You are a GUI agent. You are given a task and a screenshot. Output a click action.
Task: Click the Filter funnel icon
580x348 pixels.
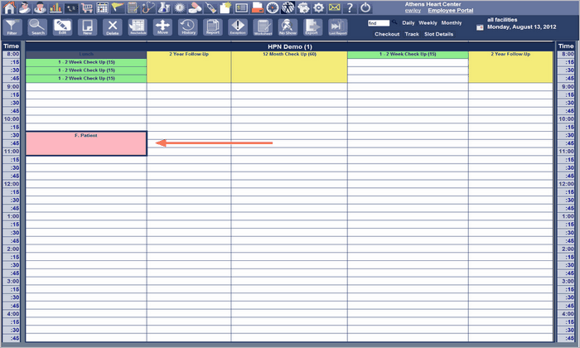12,27
